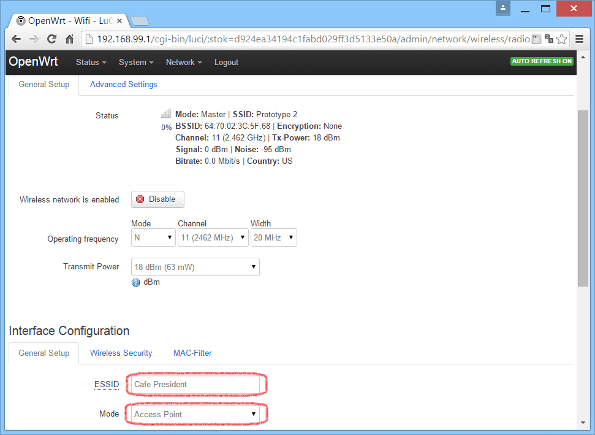Viewport: 595px width, 435px height.
Task: Click the browser back arrow
Action: tap(16, 39)
